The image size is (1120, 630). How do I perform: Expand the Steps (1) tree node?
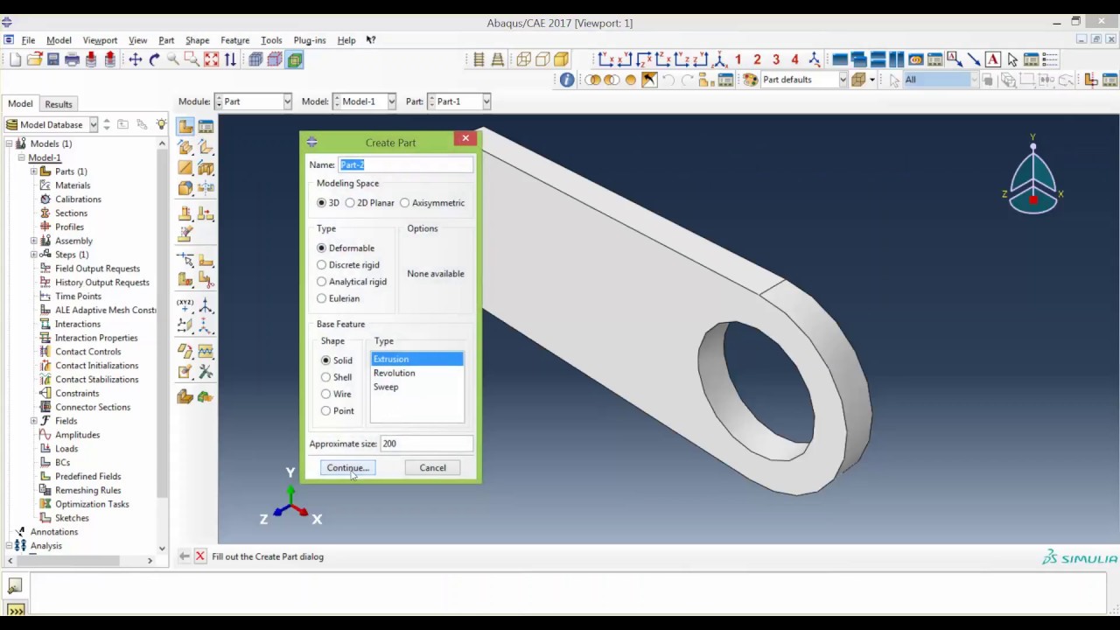pos(34,255)
